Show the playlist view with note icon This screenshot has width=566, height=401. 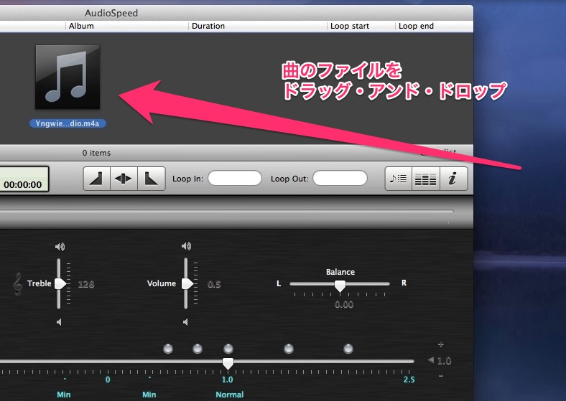399,179
